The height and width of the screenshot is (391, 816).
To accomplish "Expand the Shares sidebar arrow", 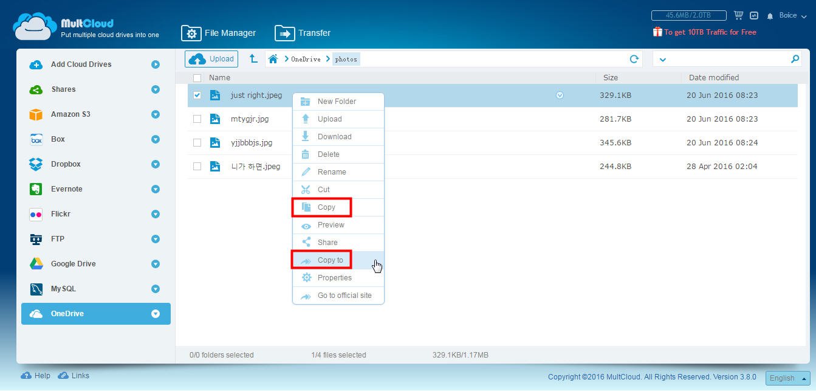I will click(156, 89).
